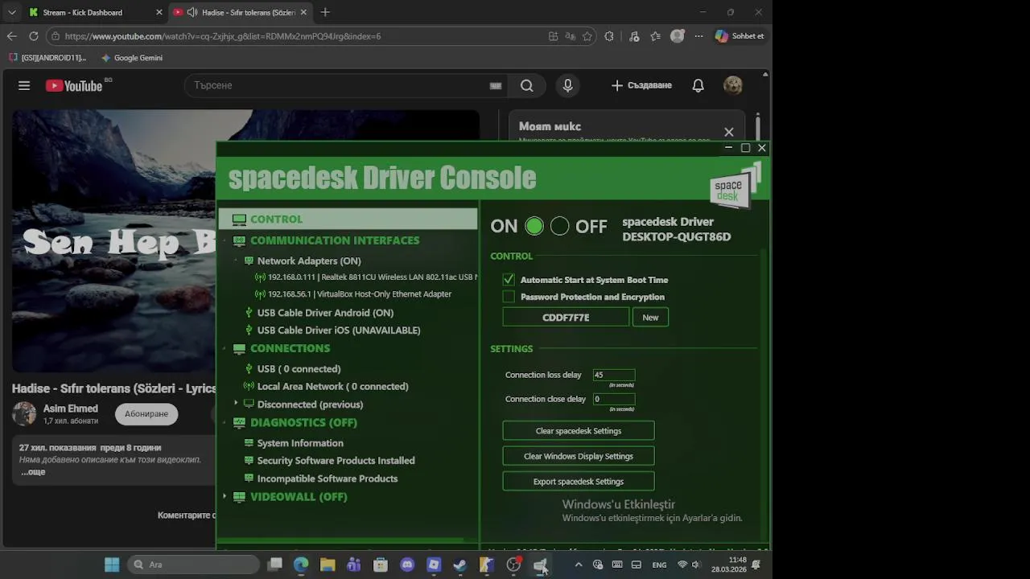Click the YouTube search magnifier button
This screenshot has width=1030, height=579.
tap(526, 85)
